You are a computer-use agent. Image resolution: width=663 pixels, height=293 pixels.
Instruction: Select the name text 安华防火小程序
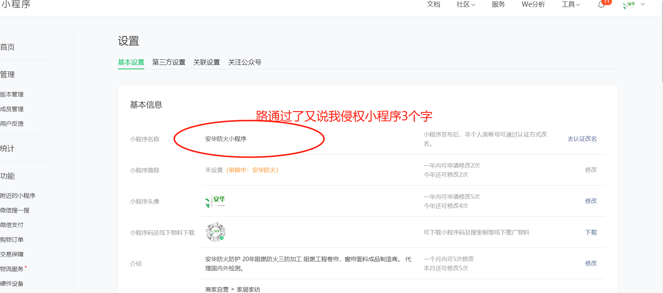(226, 139)
